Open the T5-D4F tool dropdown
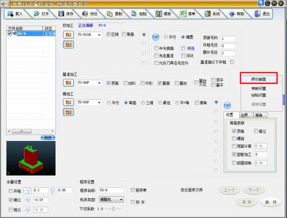Screen dimensions: 287x218 tap(99, 103)
